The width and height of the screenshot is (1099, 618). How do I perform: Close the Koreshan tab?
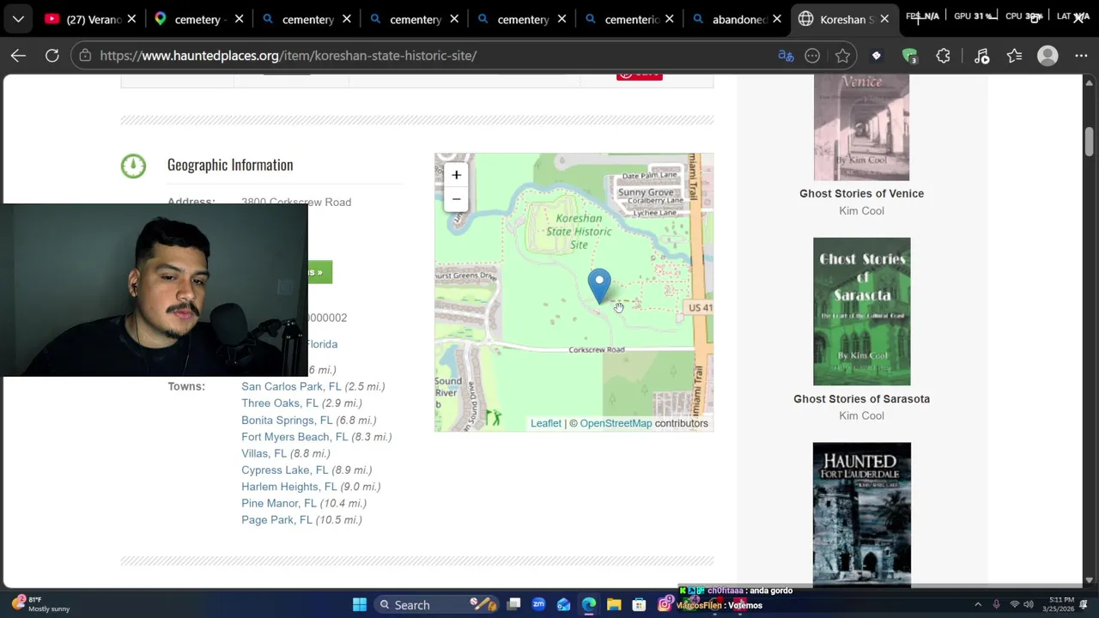[x=884, y=19]
